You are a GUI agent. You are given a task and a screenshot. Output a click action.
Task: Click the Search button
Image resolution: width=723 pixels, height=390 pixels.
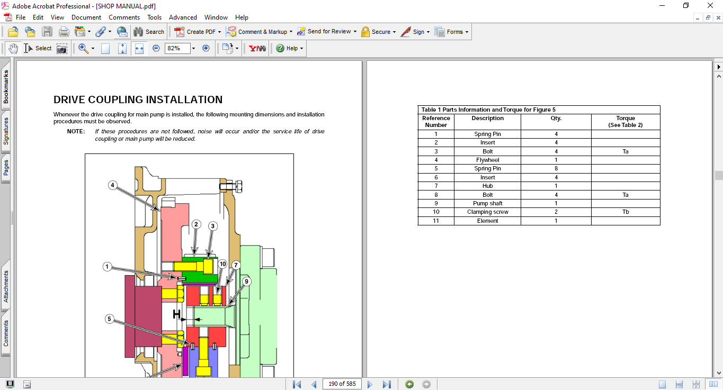pyautogui.click(x=149, y=32)
